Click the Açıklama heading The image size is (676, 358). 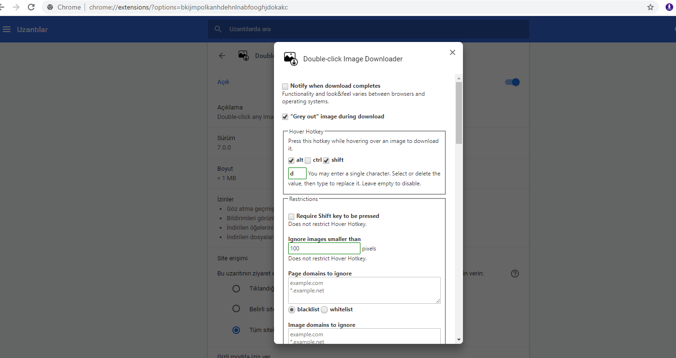pos(230,108)
